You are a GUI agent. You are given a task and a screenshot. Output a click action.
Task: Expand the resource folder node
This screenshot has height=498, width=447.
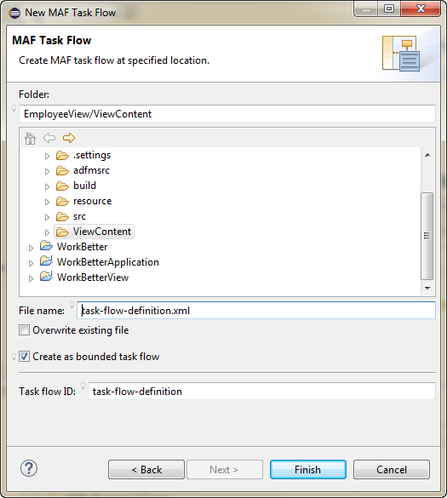click(47, 202)
